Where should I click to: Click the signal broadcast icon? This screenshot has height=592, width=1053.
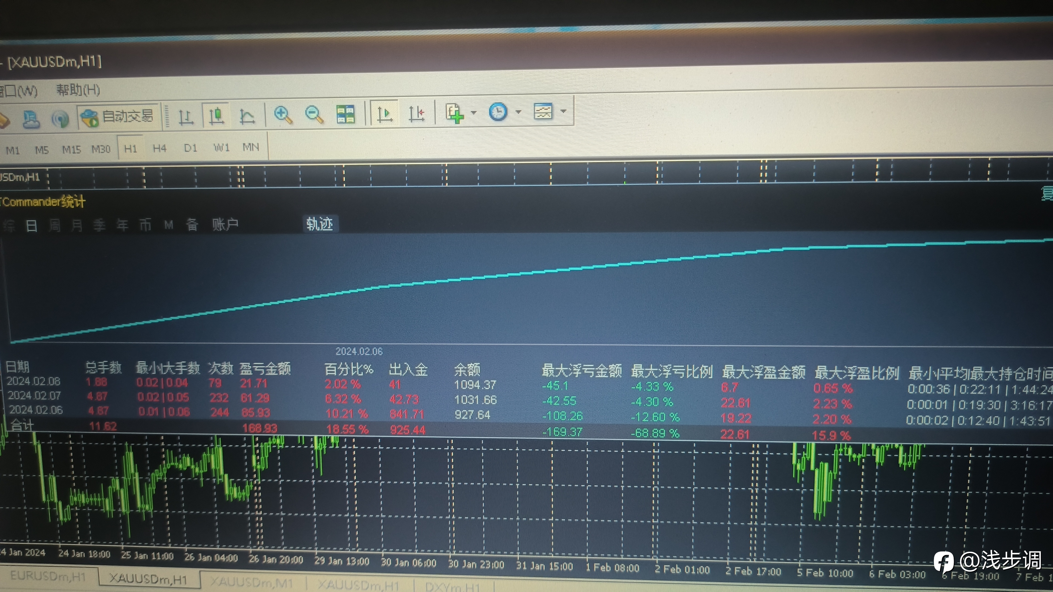[60, 119]
